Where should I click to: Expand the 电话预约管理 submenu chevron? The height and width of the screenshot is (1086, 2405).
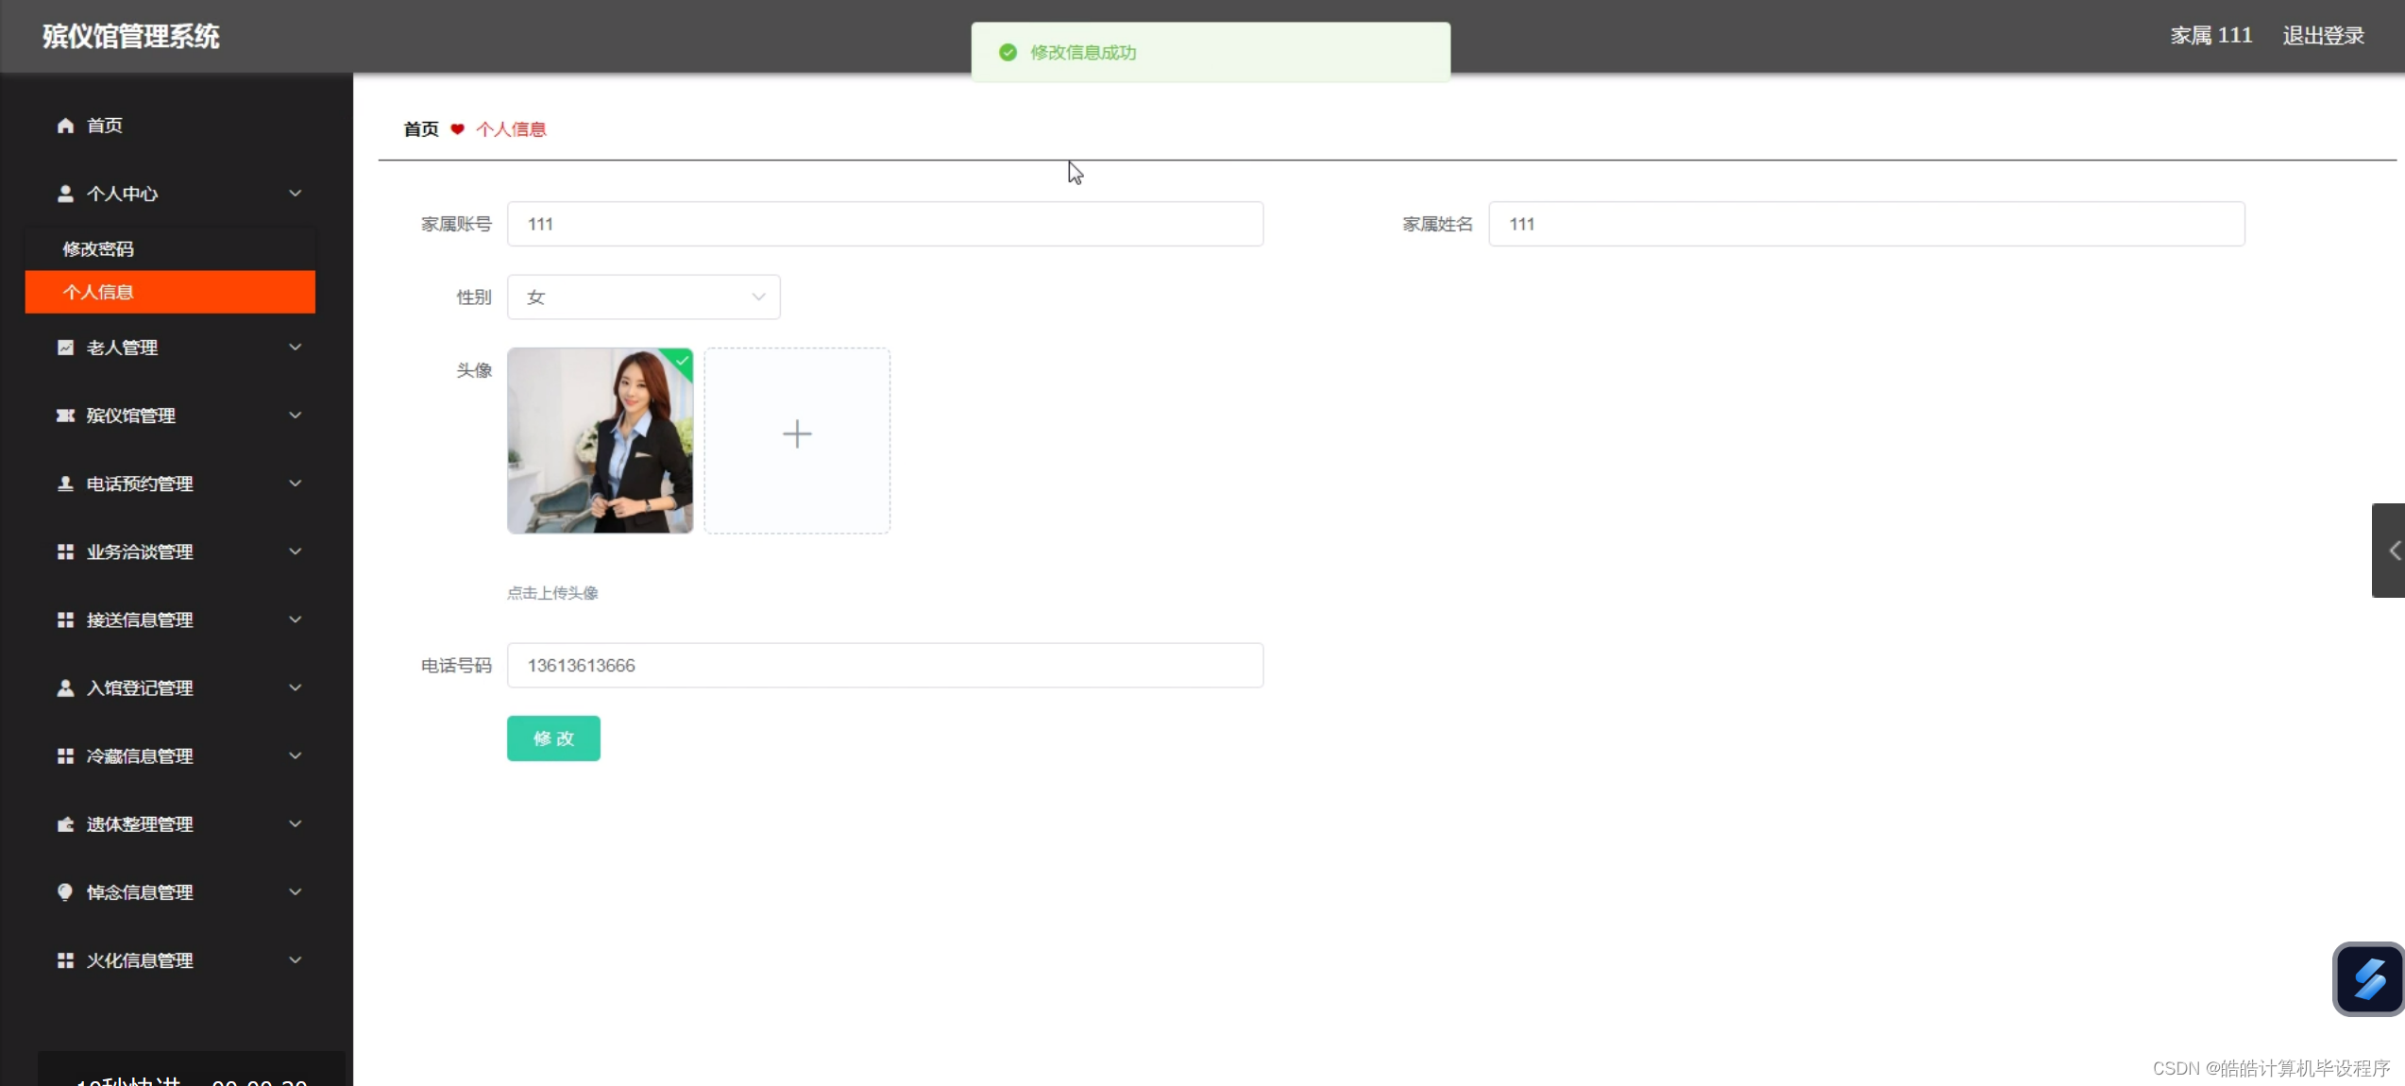click(x=295, y=484)
